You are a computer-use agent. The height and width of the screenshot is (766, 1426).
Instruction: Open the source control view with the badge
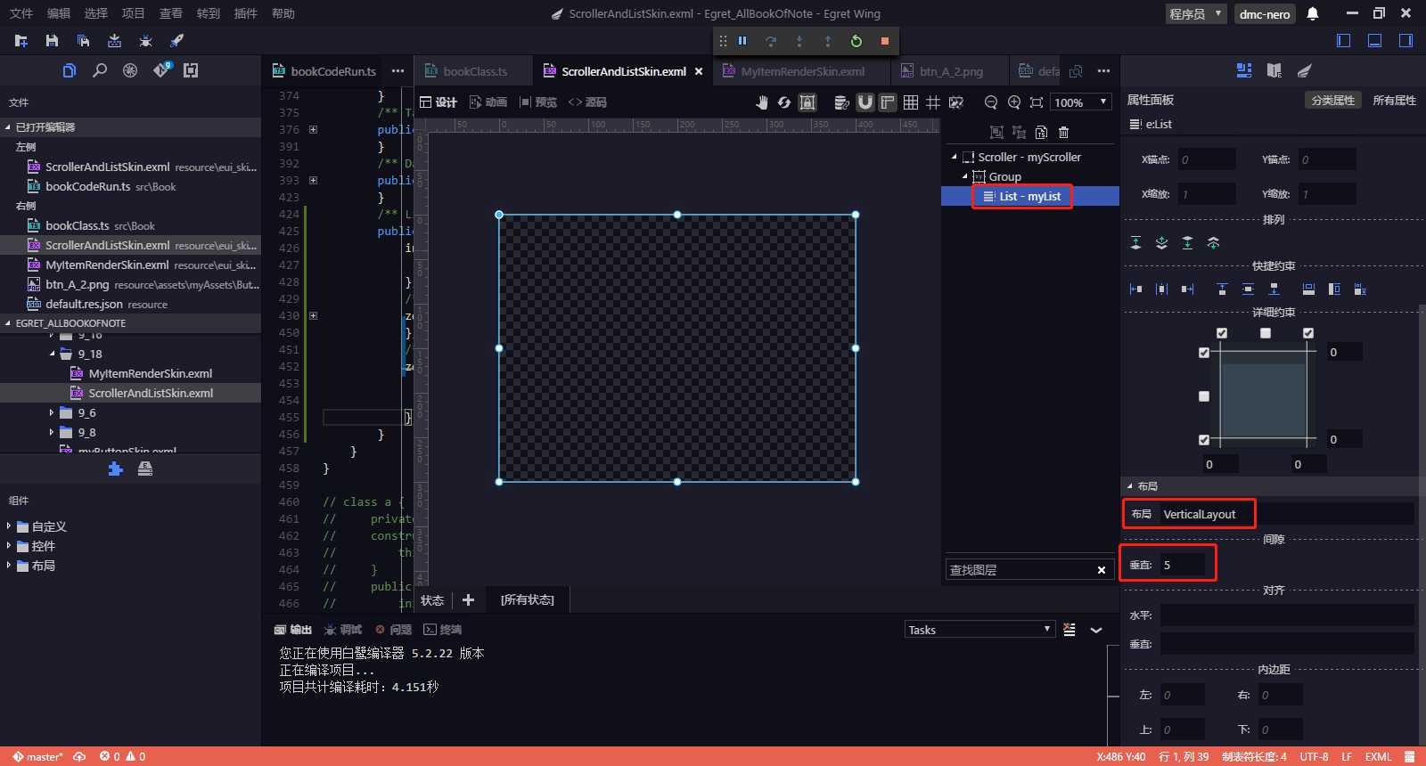161,70
